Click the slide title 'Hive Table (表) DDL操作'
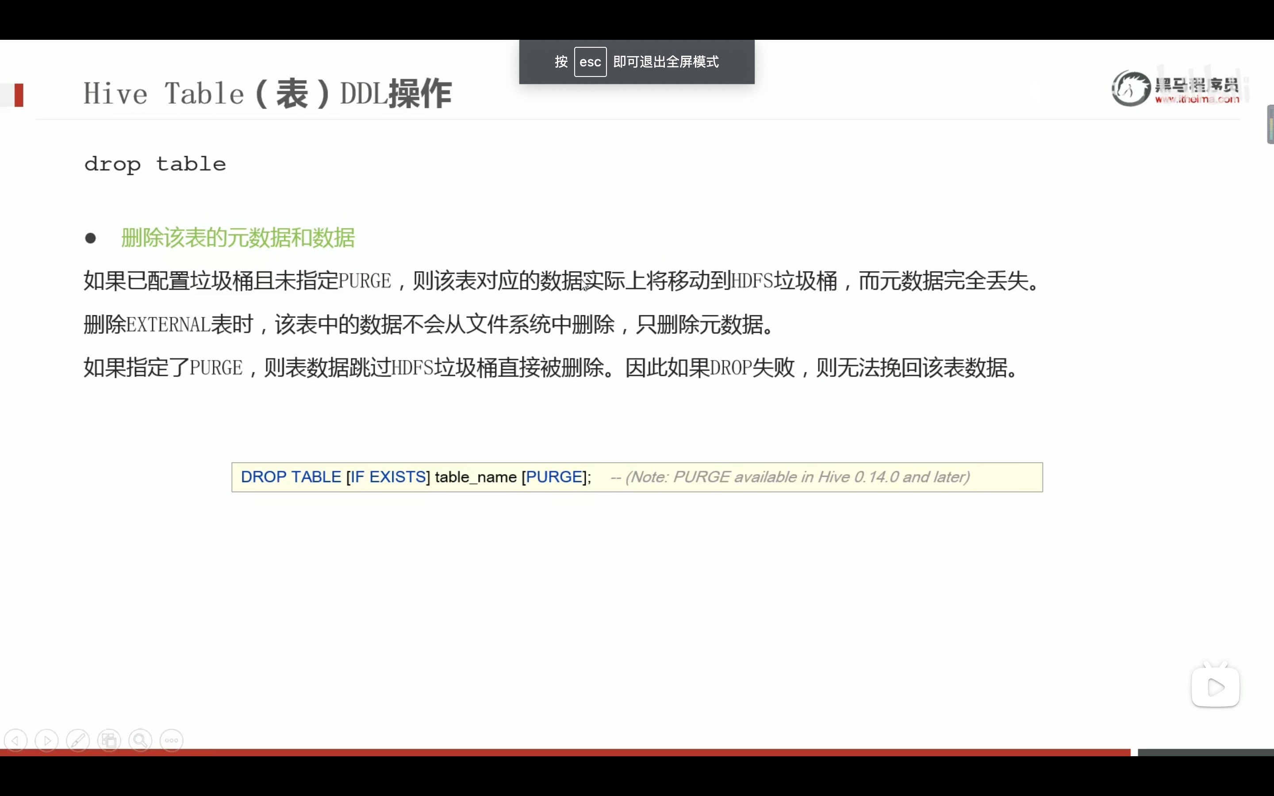 click(x=268, y=94)
